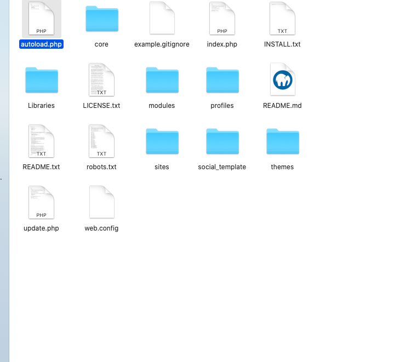This screenshot has height=362, width=417.
Task: Open the social_template folder
Action: click(222, 142)
